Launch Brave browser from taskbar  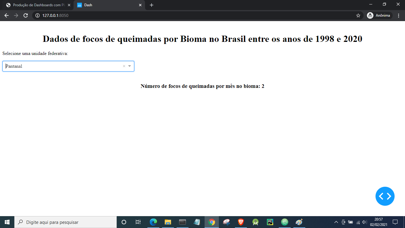241,222
